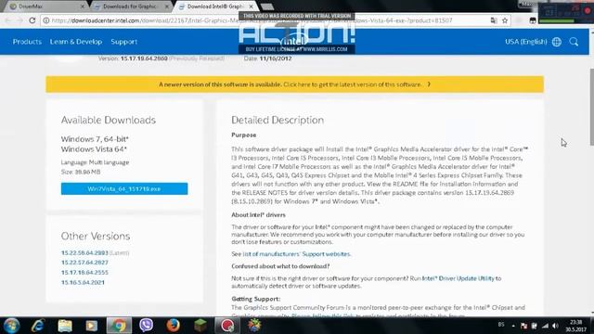Click the browser back arrow
The width and height of the screenshot is (594, 334).
tap(8, 20)
